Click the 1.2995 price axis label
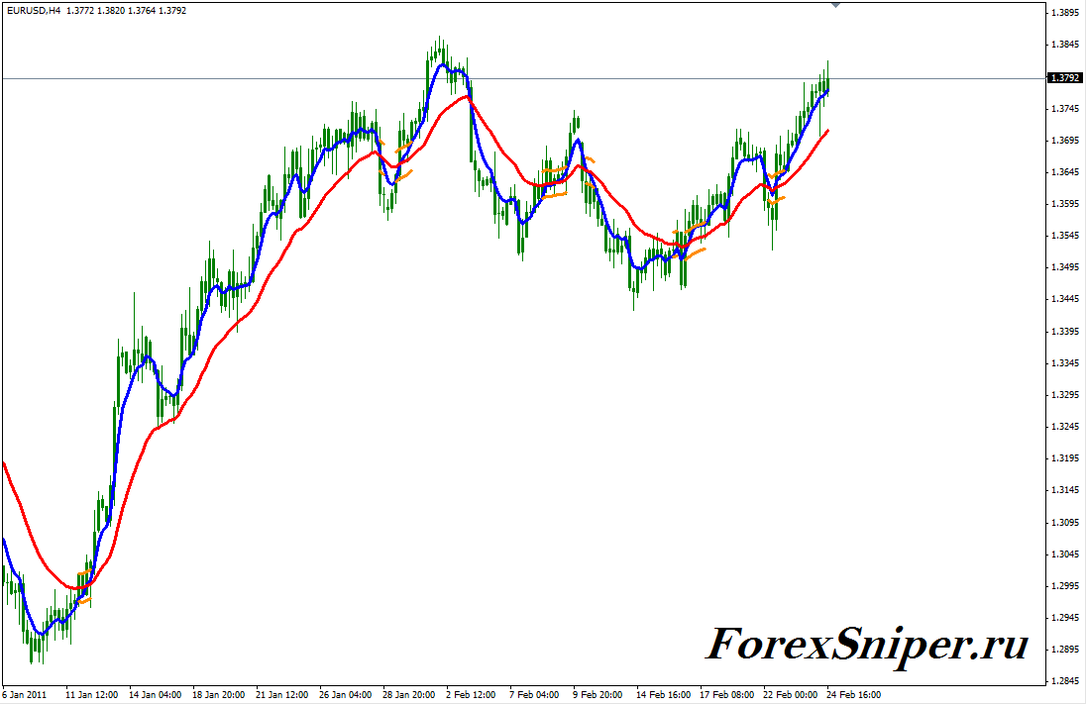The width and height of the screenshot is (1087, 705). pos(1064,586)
